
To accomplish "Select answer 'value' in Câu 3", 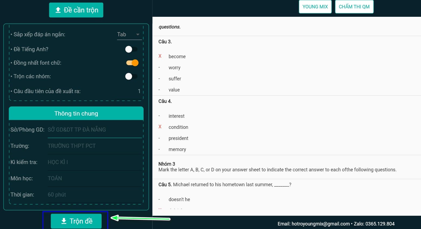I will 174,90.
